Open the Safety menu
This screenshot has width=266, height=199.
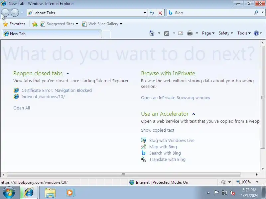(x=226, y=33)
